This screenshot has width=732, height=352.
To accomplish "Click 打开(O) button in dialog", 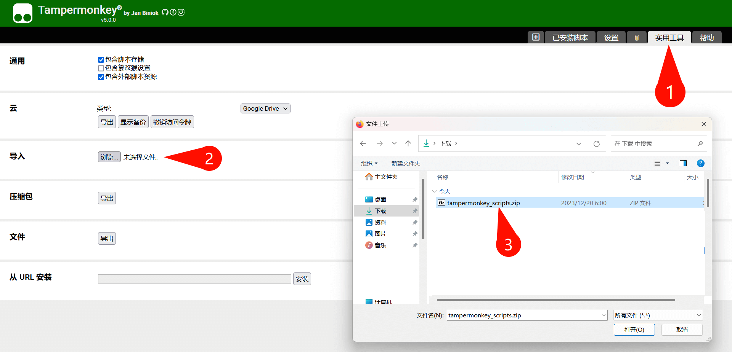I will (x=634, y=330).
